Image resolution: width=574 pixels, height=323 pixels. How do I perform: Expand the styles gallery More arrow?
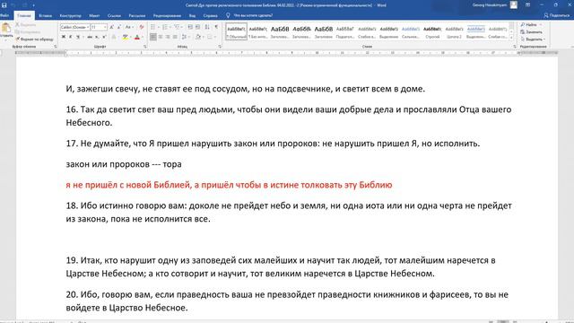pos(511,38)
